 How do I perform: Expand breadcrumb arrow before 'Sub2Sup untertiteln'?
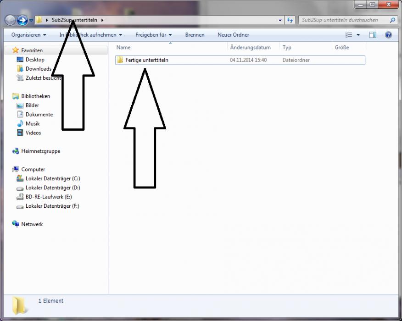(x=47, y=20)
